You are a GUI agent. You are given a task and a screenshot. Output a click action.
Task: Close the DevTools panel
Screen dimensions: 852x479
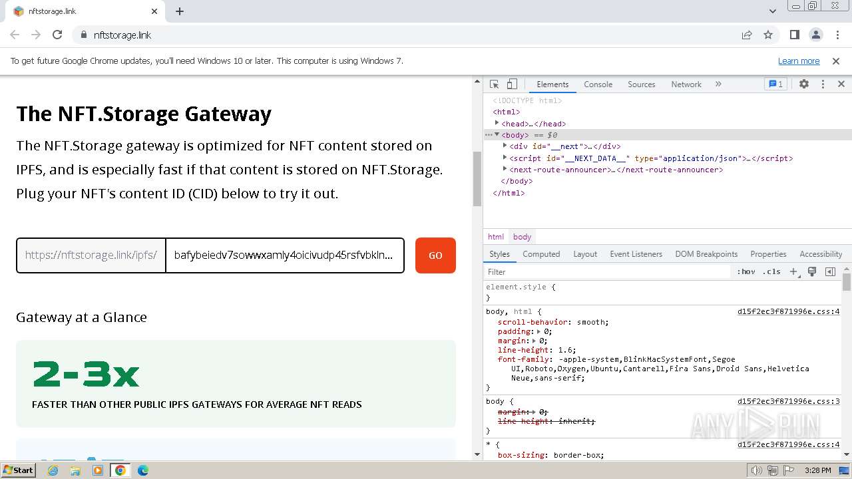click(841, 84)
